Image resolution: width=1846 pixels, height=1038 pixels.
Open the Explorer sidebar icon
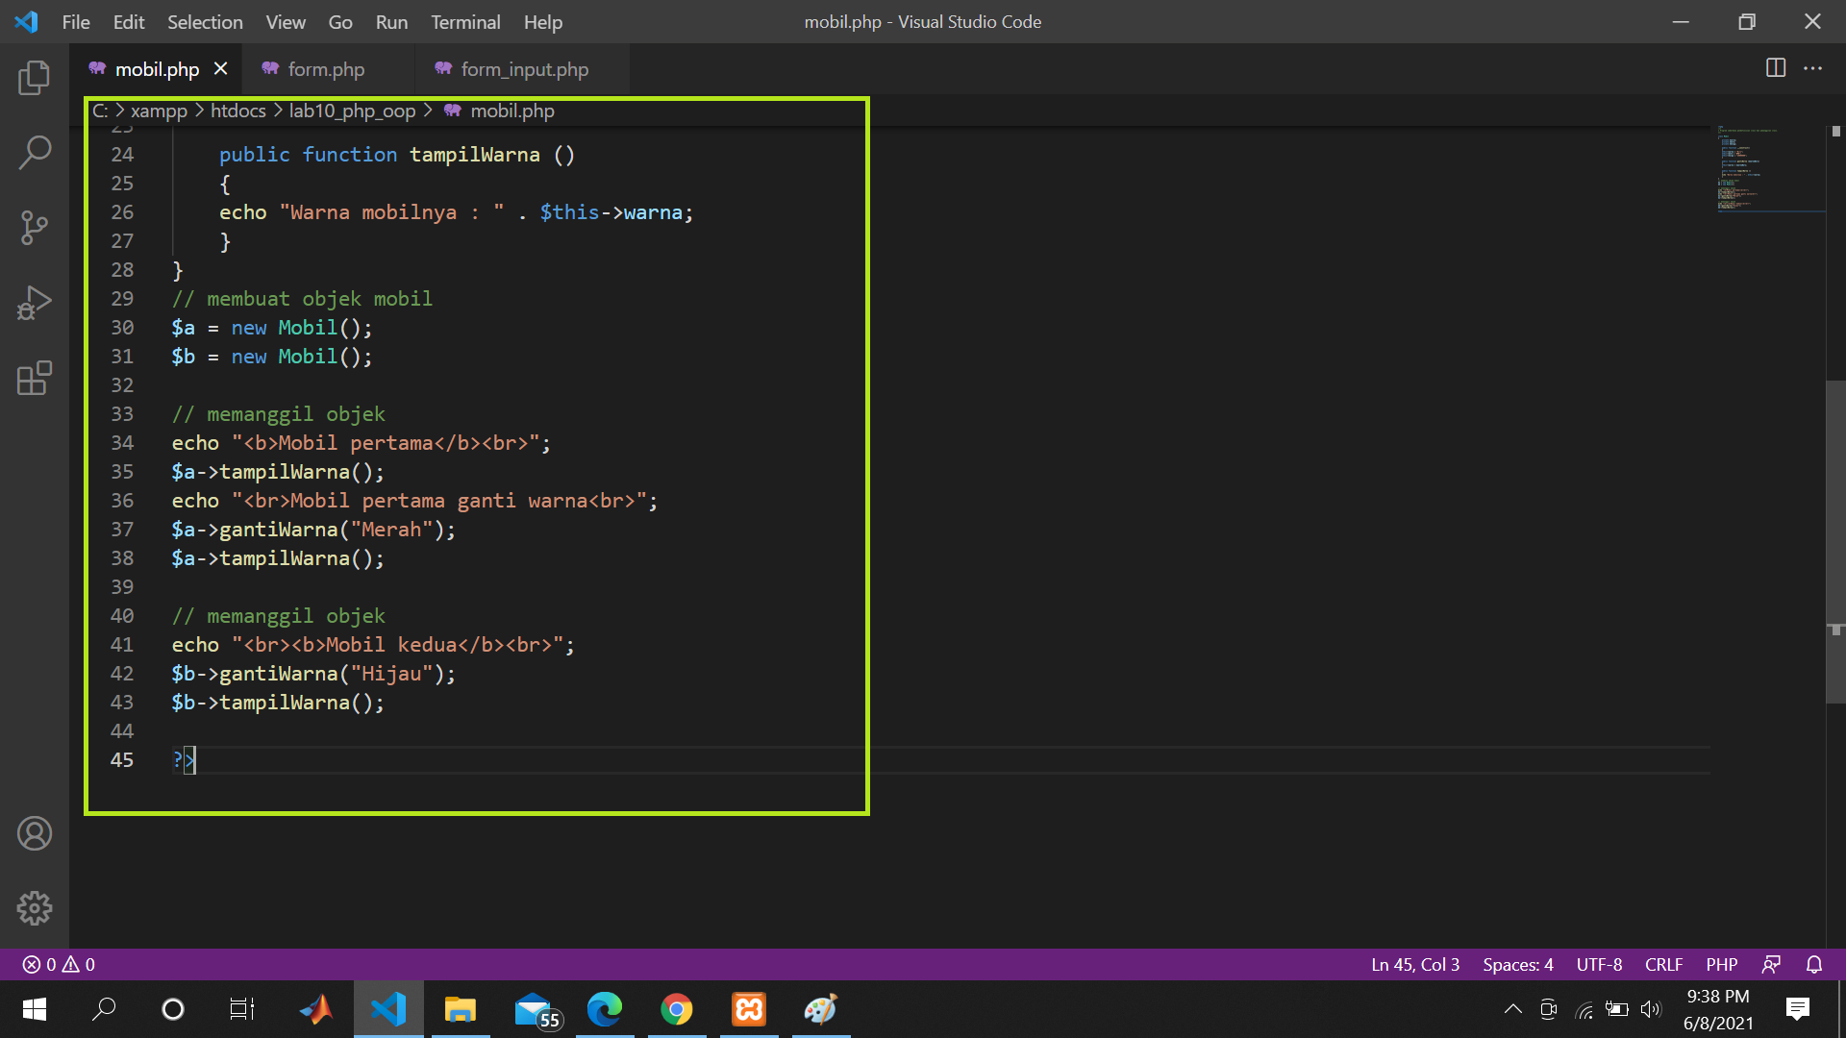click(35, 78)
